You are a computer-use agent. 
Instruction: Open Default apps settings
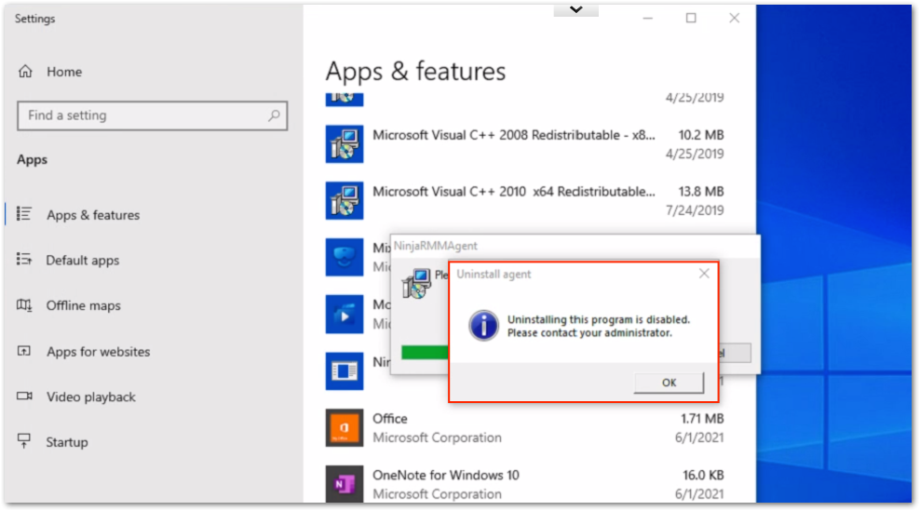pos(82,261)
